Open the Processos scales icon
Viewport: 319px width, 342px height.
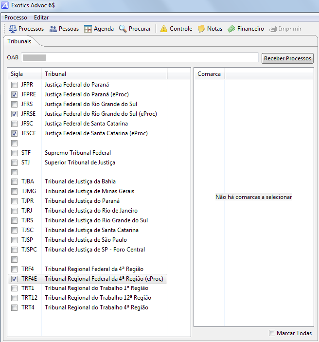click(12, 29)
